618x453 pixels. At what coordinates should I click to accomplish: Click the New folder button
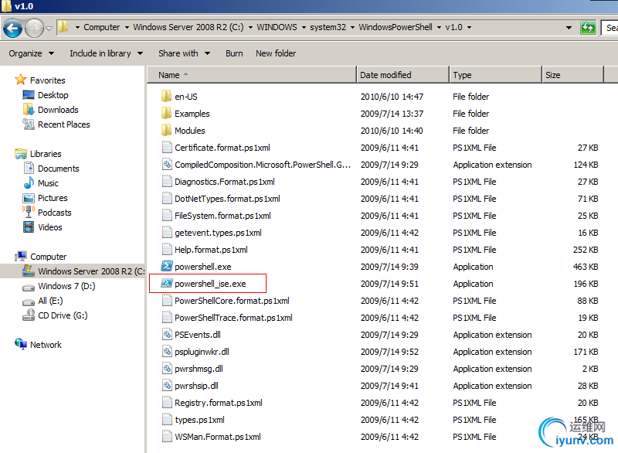[x=276, y=53]
